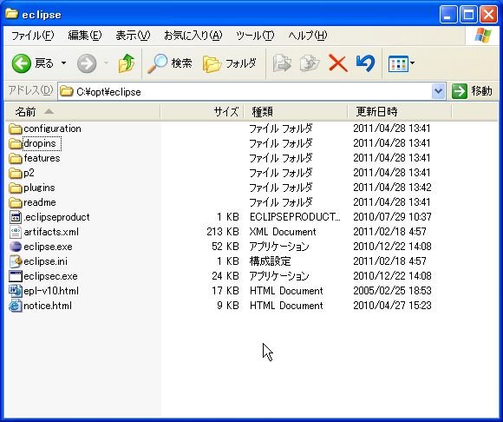Viewport: 503px width, 422px height.
Task: Click the Windows flag logo
Action: click(x=483, y=36)
